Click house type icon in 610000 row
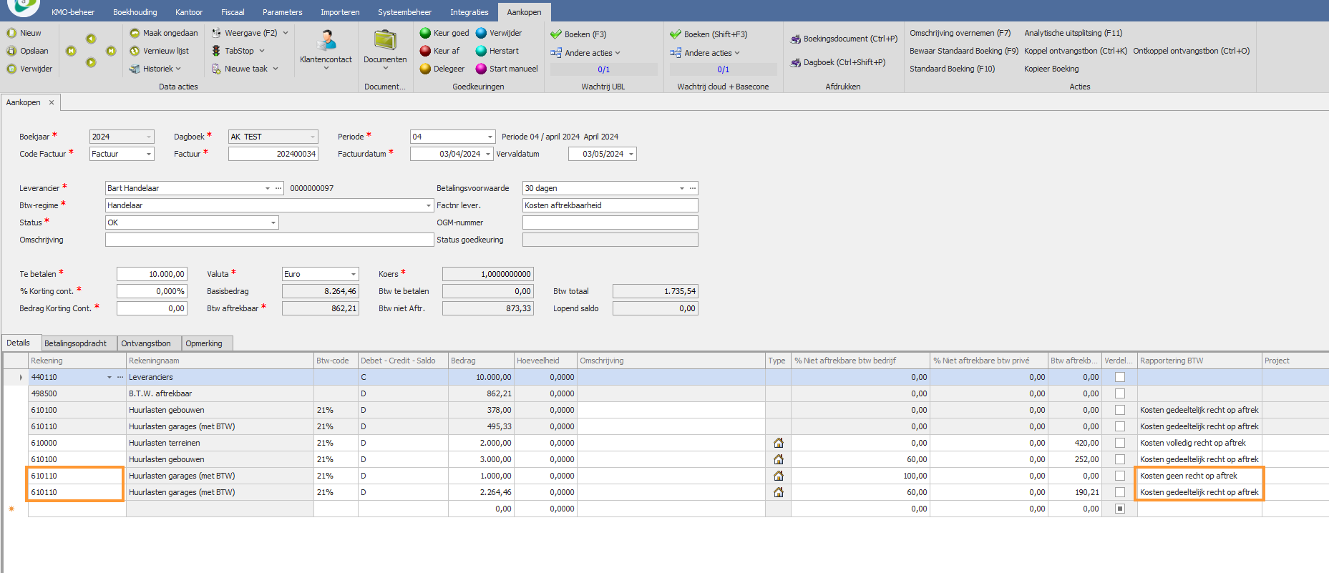 coord(778,443)
